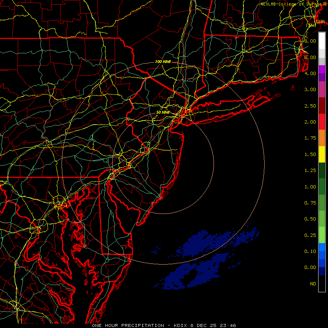Click the ND legend label
The width and height of the screenshot is (328, 328).
313,284
